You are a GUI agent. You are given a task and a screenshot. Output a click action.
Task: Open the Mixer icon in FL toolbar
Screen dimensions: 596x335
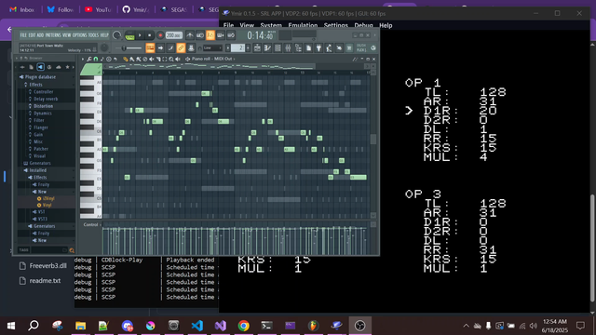tap(288, 47)
